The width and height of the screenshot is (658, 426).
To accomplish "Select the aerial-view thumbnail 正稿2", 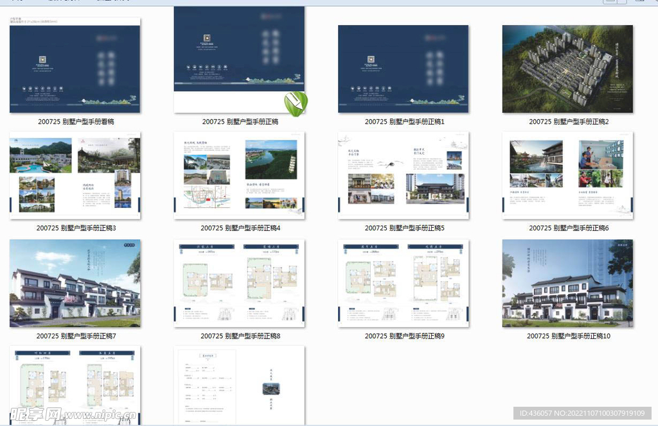I will tap(567, 68).
